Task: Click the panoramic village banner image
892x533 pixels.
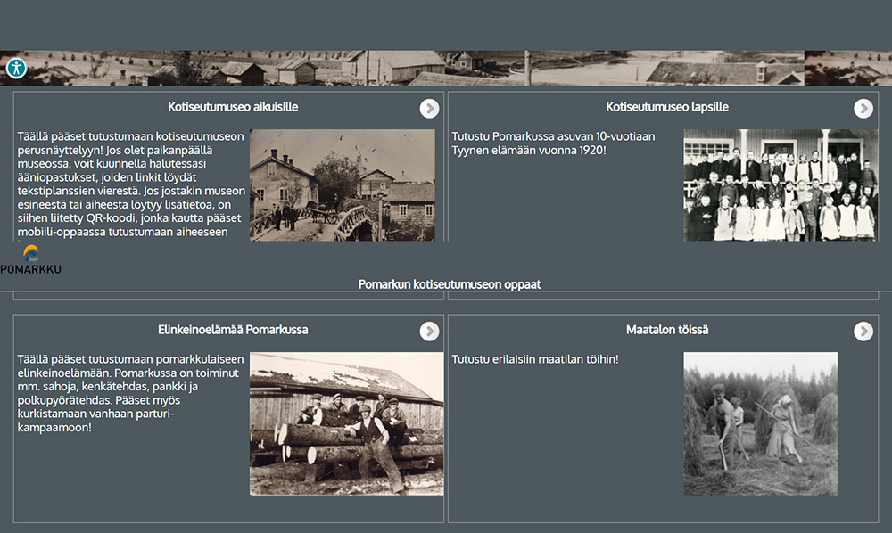Action: coord(446,69)
